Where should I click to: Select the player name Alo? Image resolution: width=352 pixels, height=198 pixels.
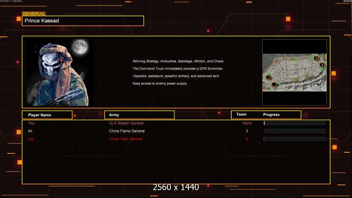point(31,139)
